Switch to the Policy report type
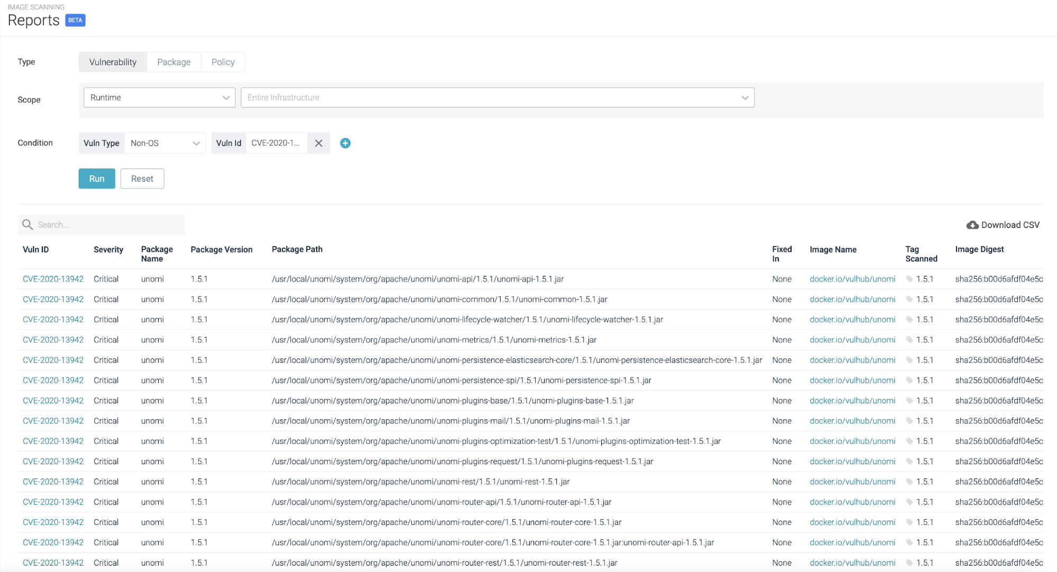The height and width of the screenshot is (572, 1057). pos(223,62)
